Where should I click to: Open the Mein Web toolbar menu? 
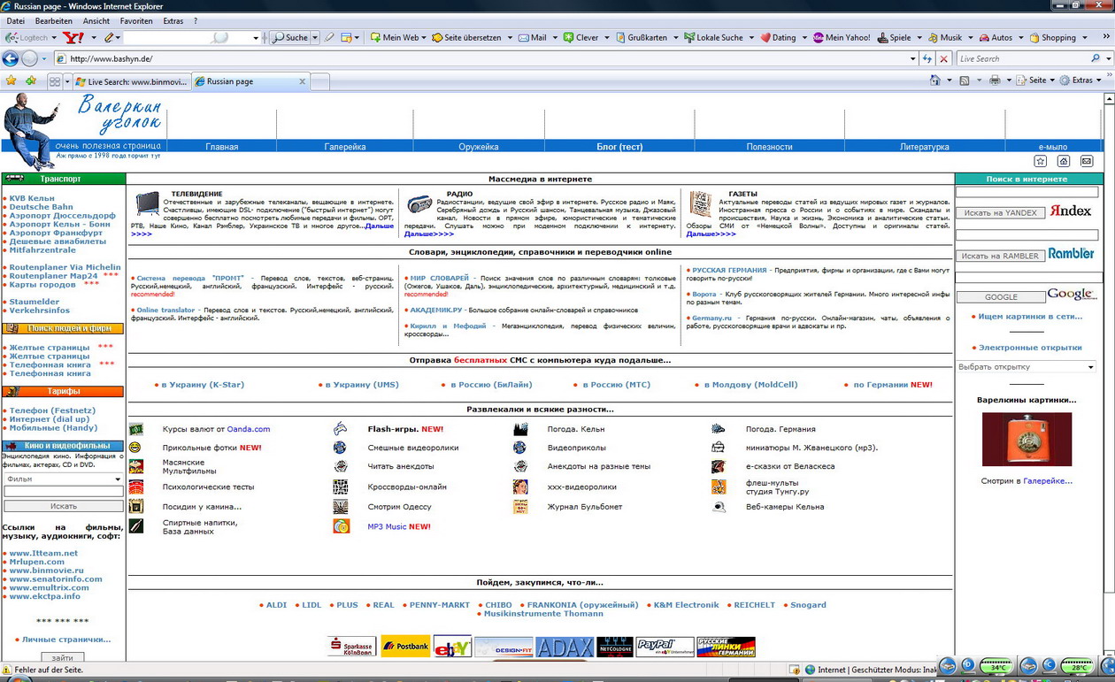[x=398, y=38]
